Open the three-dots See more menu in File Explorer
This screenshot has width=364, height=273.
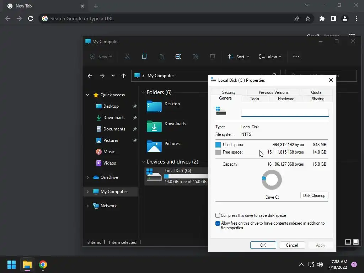point(296,57)
